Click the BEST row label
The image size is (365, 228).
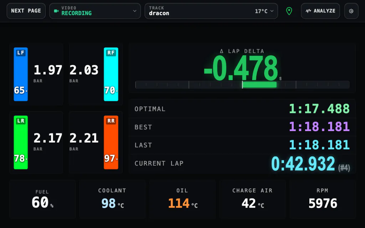(143, 127)
